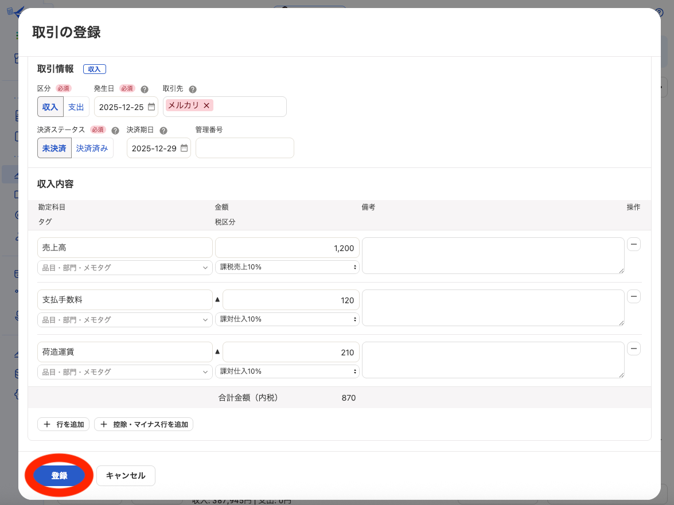Delete the 売上高 row with the minus icon

tap(633, 244)
